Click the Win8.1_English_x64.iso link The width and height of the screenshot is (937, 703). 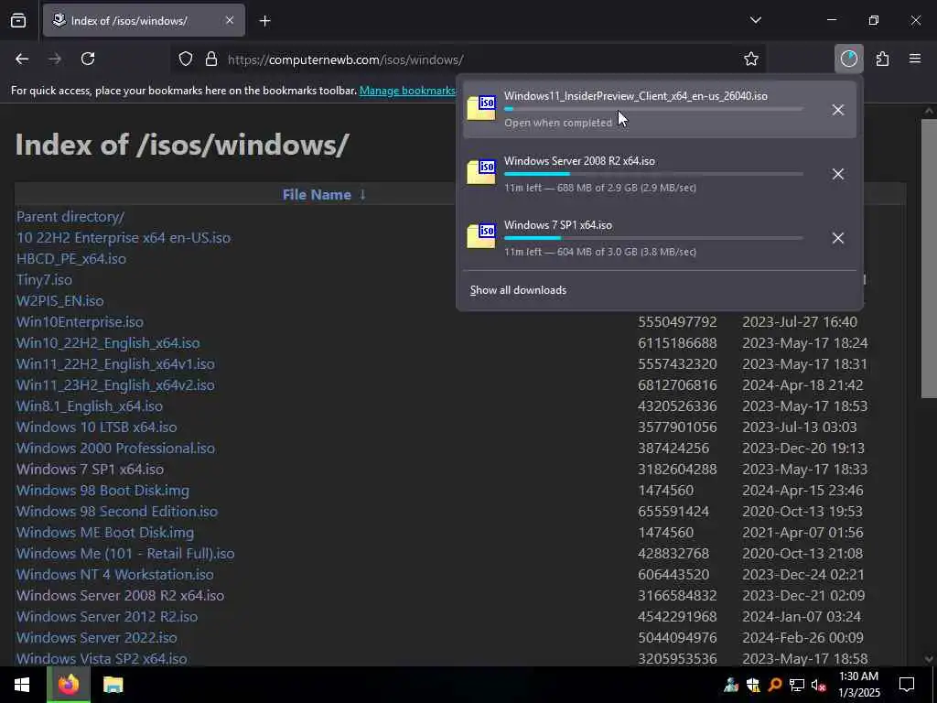[x=90, y=406]
